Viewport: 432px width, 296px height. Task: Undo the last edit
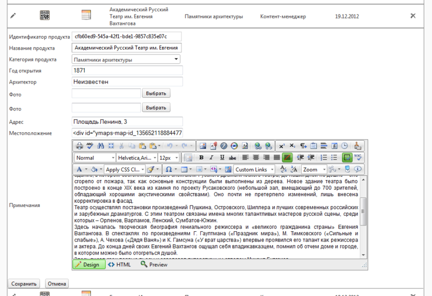170,146
